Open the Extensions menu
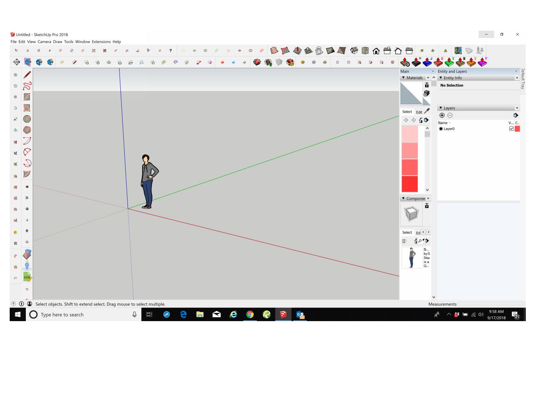 [x=101, y=42]
